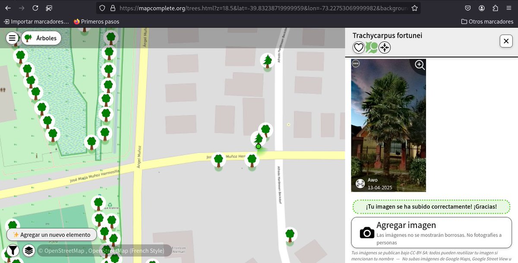Select the isolated tree marker at lower right of map

tap(290, 235)
